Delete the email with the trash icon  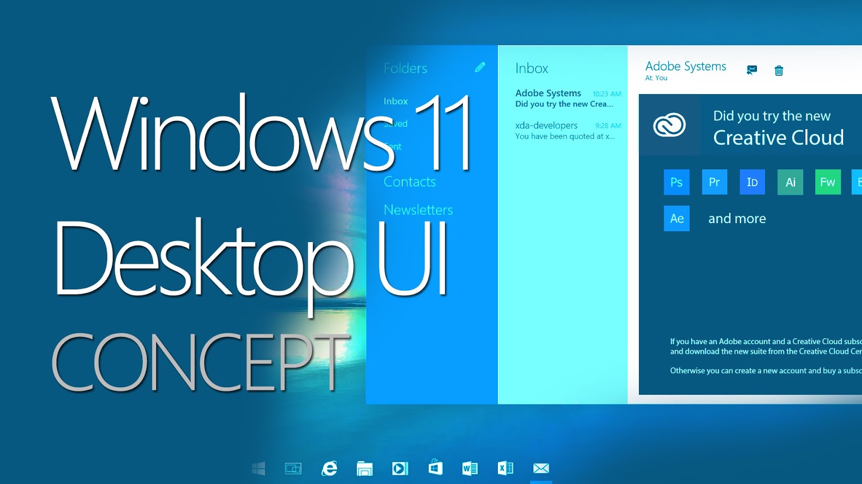778,70
